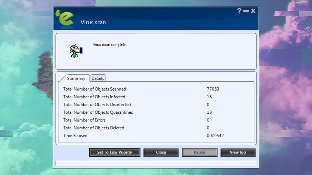
Task: Close the window using the title bar X
Action: click(x=253, y=11)
